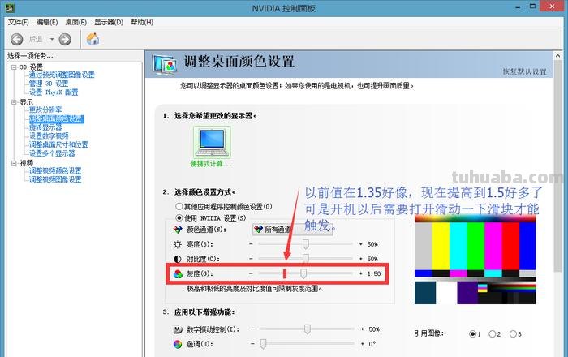This screenshot has width=568, height=357.
Task: Open the Back history dropdown arrow
Action: point(52,39)
